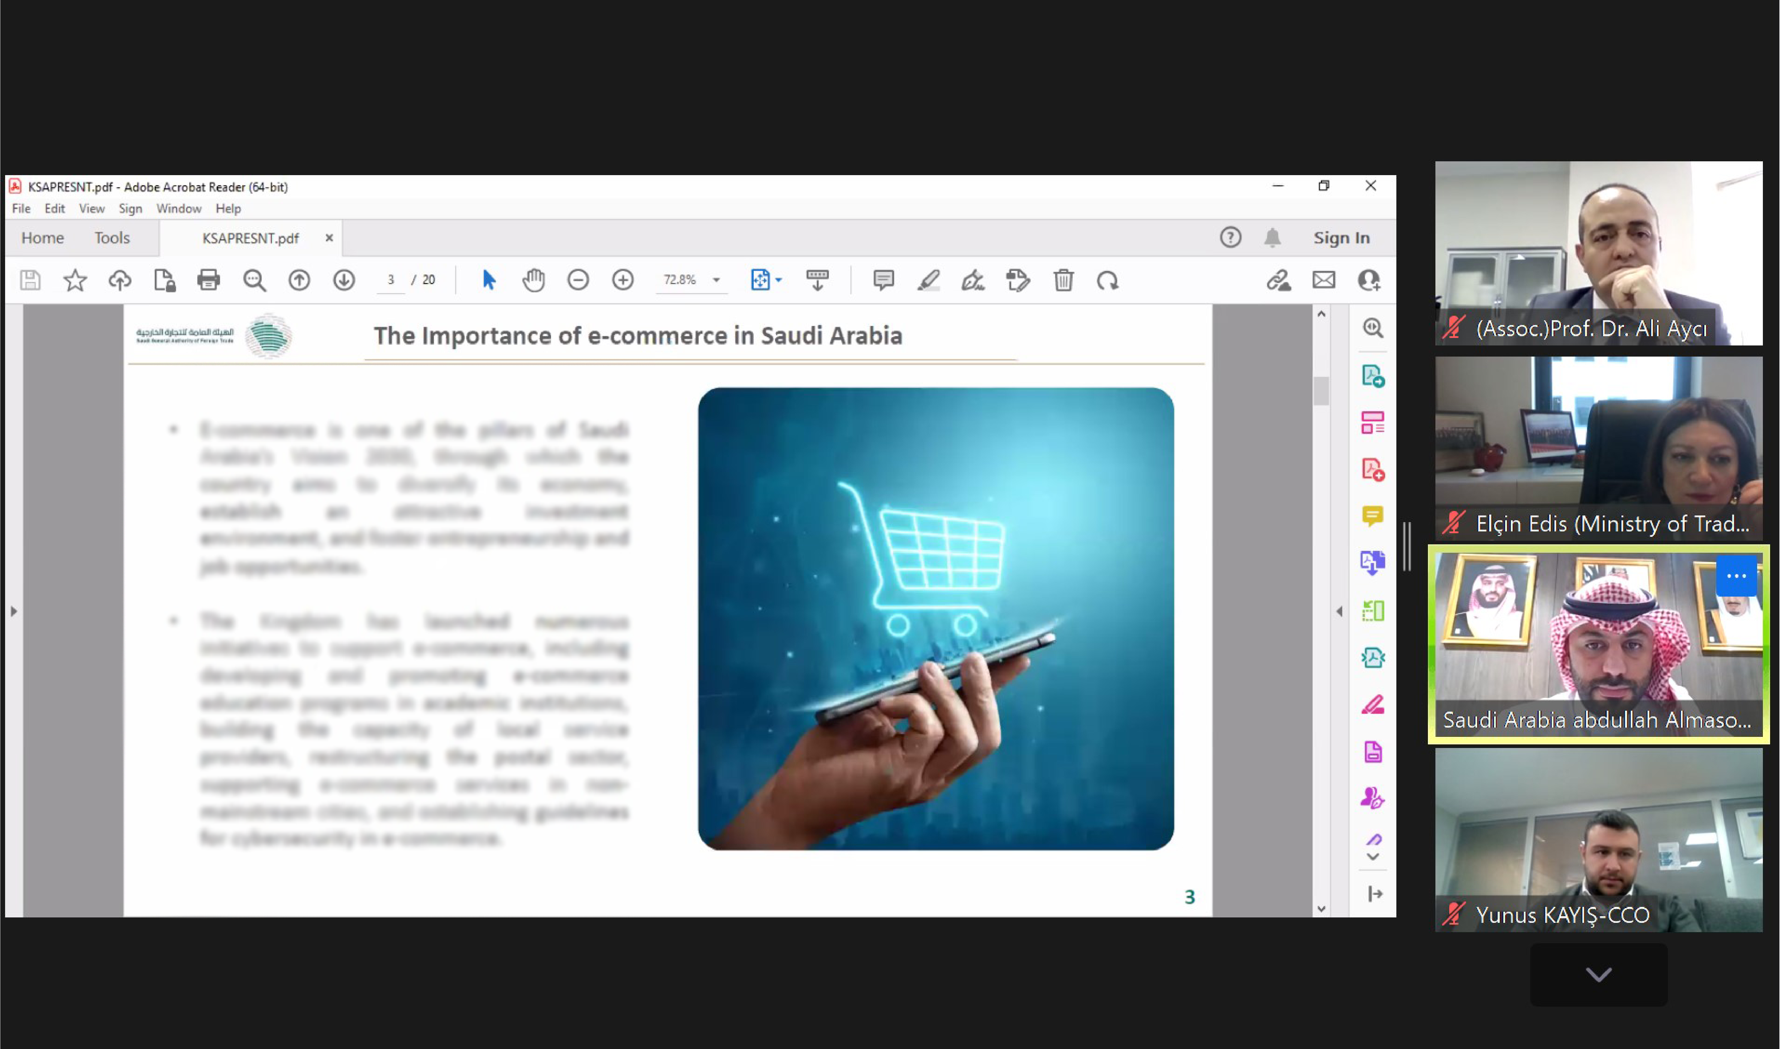Collapse the right tools pane arrow
Image resolution: width=1780 pixels, height=1049 pixels.
pos(1339,611)
